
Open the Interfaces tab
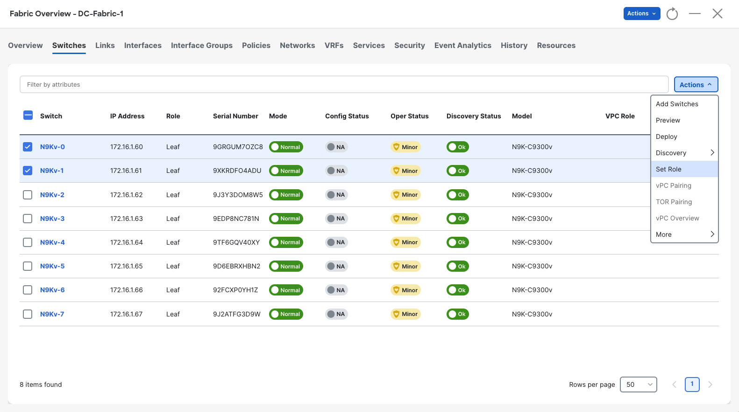(x=143, y=45)
